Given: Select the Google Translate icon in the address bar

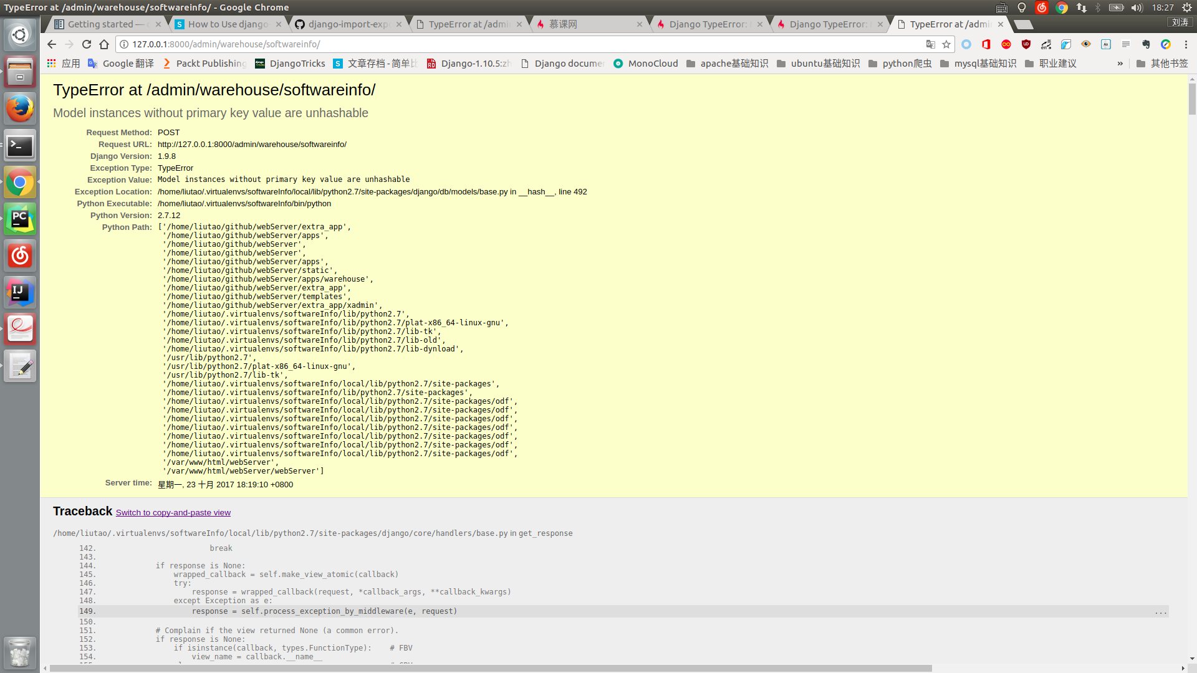Looking at the screenshot, I should click(x=931, y=44).
